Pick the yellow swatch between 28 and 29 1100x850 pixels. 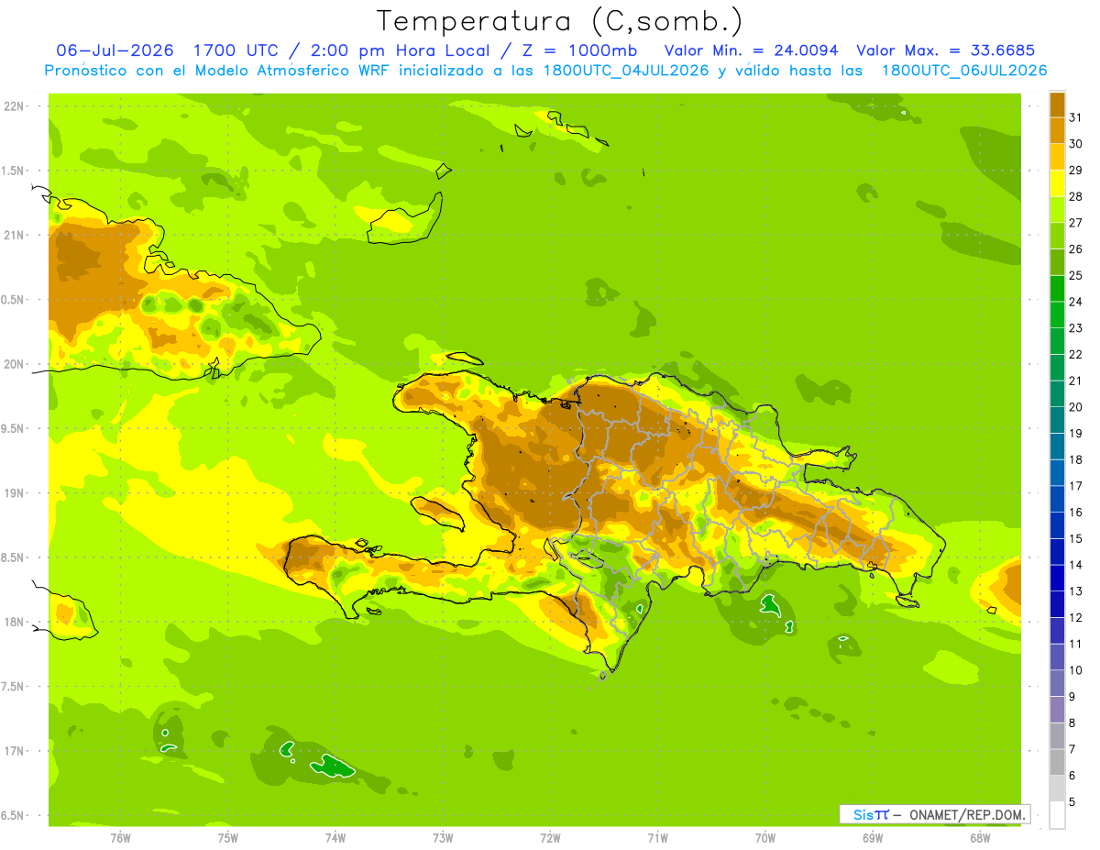point(1057,183)
